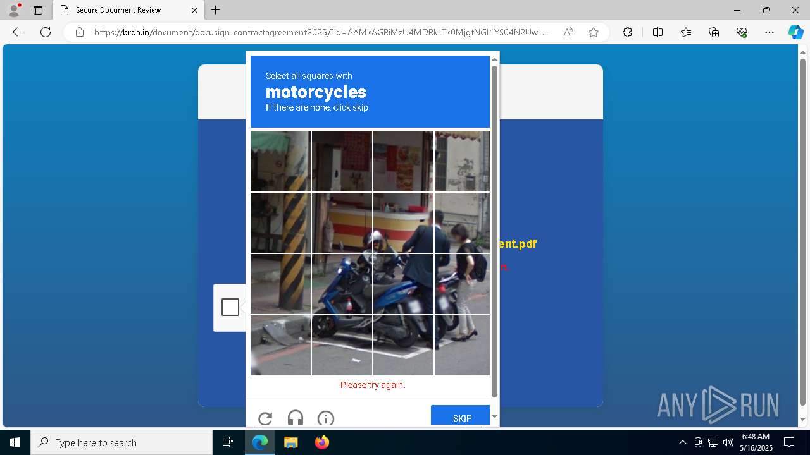
Task: Open network status tray icon
Action: (713, 442)
